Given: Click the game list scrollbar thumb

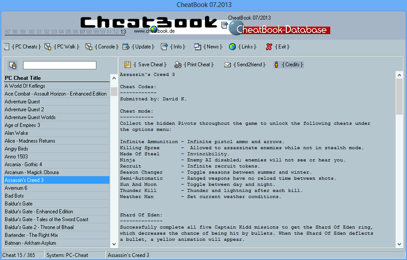Looking at the screenshot, I should [114, 92].
